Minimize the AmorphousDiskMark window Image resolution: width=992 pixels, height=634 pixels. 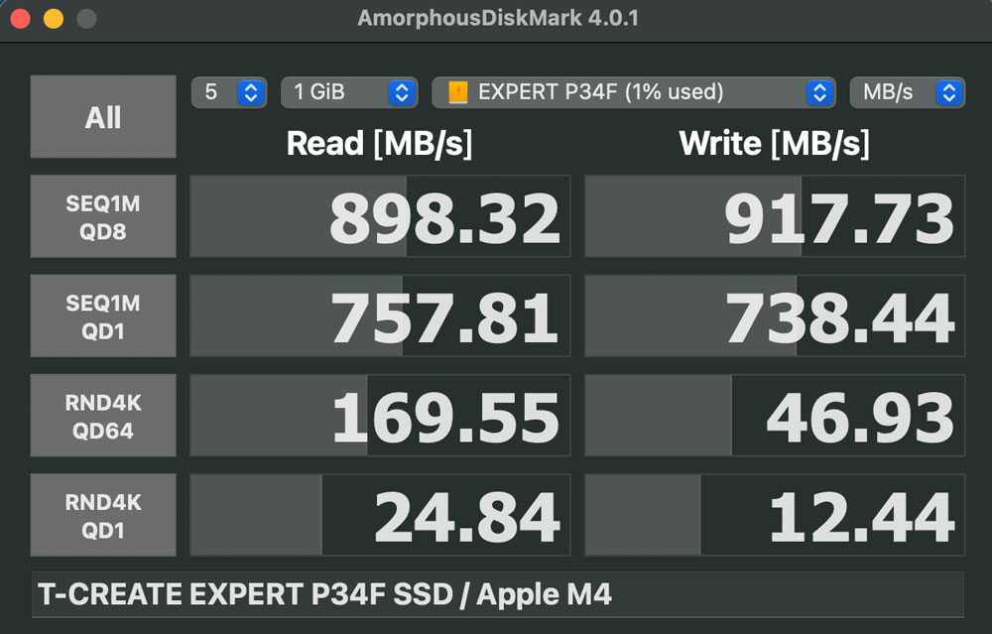tap(54, 19)
